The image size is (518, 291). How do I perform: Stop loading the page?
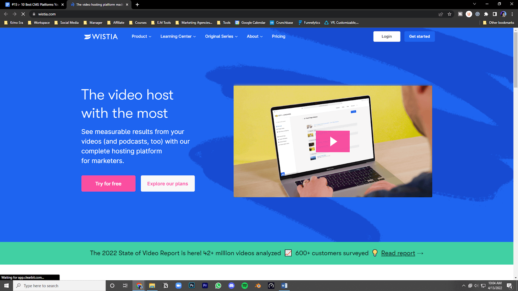click(23, 14)
